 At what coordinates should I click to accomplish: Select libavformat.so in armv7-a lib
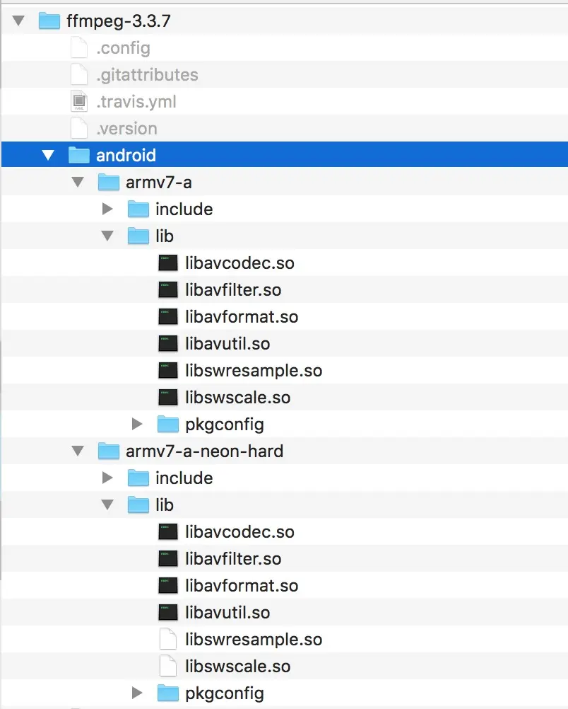click(285, 316)
